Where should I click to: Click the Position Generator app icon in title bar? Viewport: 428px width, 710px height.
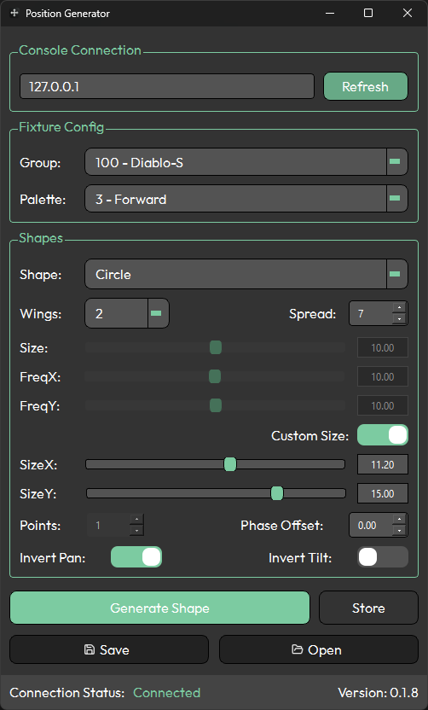(x=14, y=13)
